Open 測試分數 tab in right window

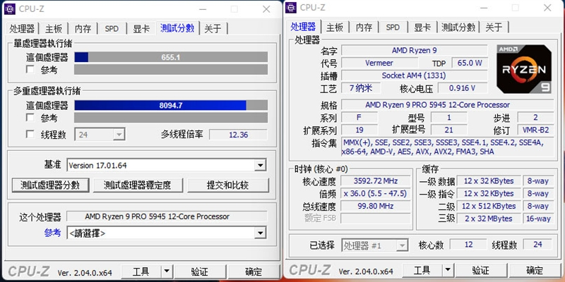coord(458,27)
